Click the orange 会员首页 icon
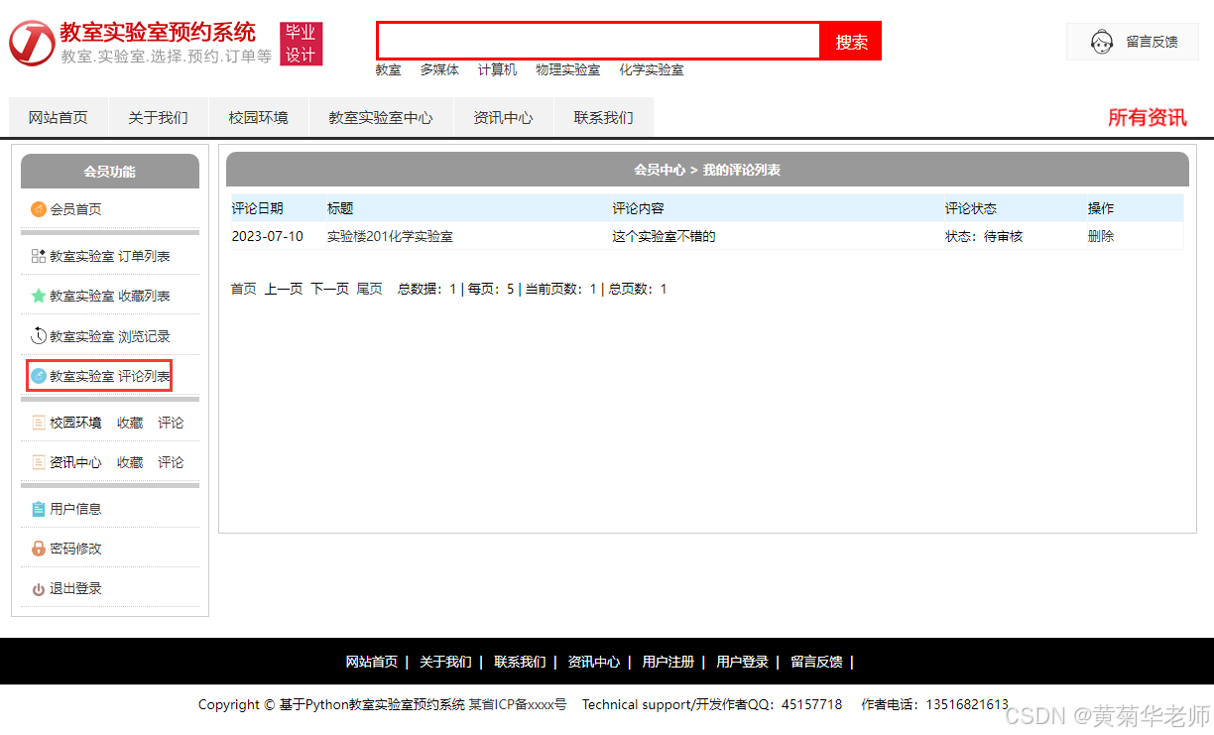 (x=39, y=209)
